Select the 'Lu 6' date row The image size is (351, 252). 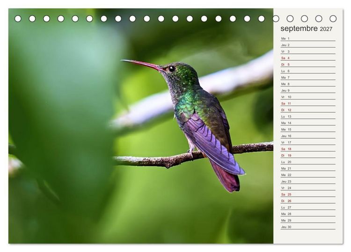(308, 71)
